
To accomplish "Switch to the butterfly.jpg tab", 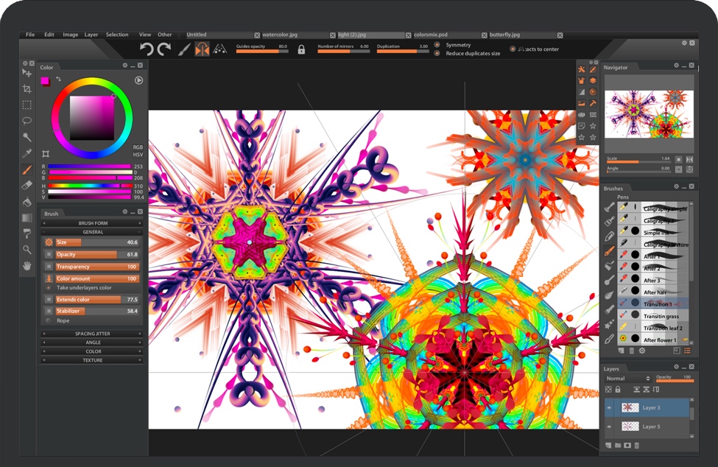I will 505,35.
